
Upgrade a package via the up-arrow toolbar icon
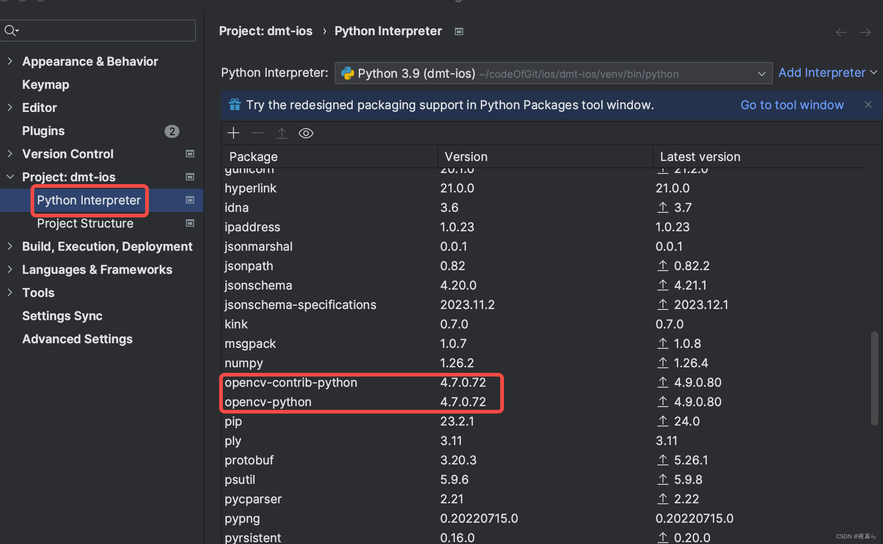(x=282, y=133)
